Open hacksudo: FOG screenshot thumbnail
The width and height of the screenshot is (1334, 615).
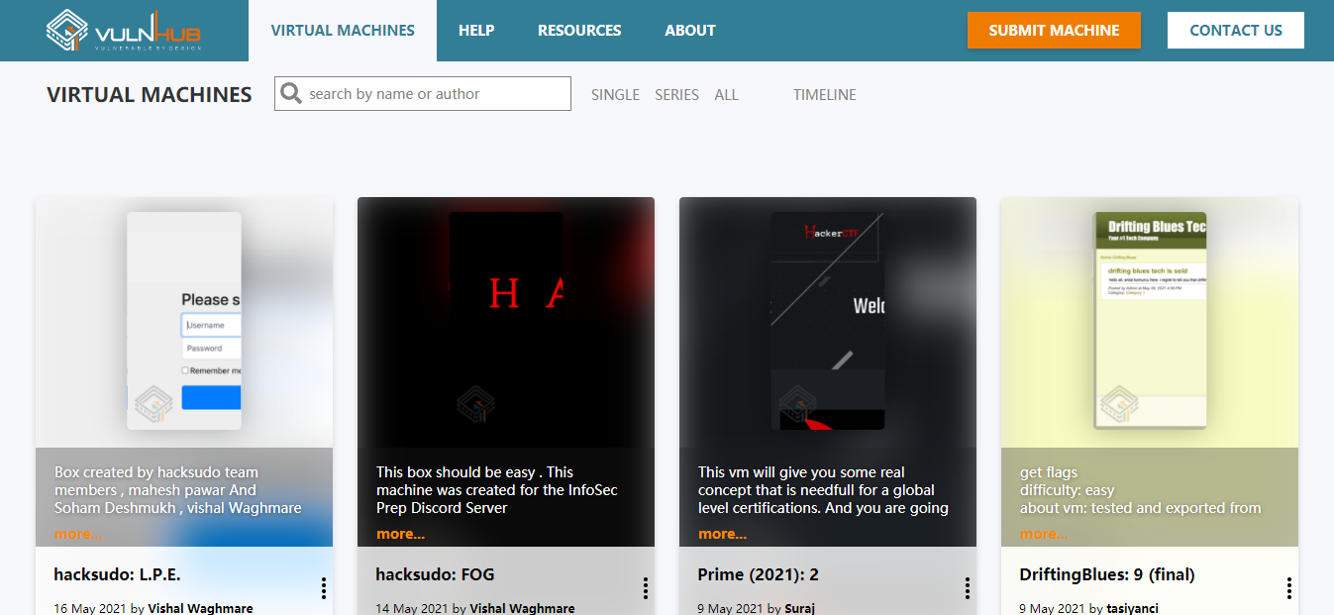pyautogui.click(x=506, y=321)
